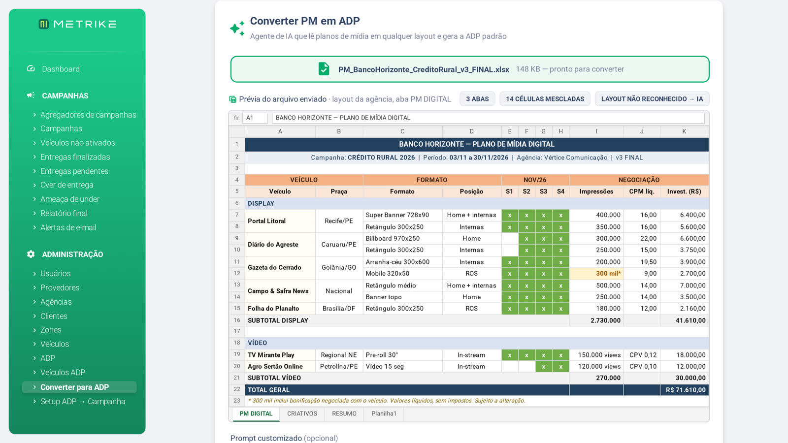Image resolution: width=788 pixels, height=443 pixels.
Task: Select Converter para ADP menu item
Action: [x=79, y=387]
